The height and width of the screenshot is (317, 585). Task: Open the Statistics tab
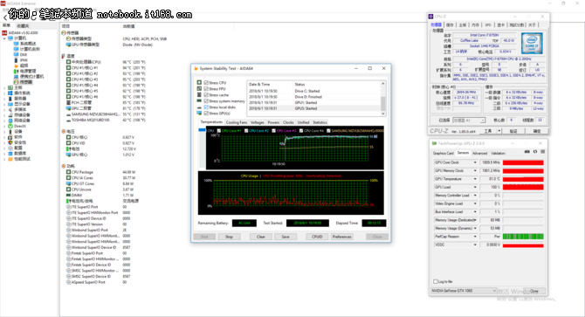coord(320,122)
